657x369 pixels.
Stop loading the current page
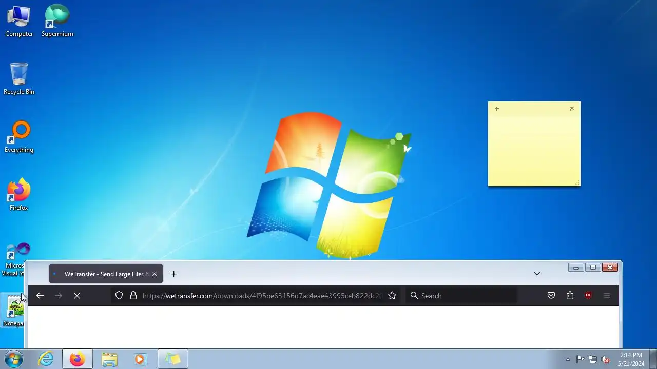pyautogui.click(x=77, y=296)
